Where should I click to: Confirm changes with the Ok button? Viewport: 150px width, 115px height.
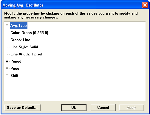pyautogui.click(x=74, y=108)
